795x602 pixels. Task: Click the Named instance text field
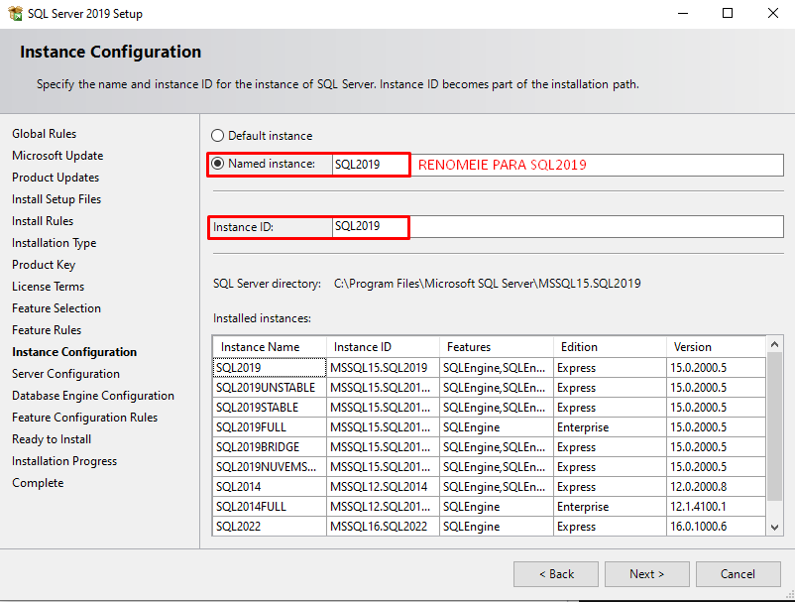tap(557, 165)
